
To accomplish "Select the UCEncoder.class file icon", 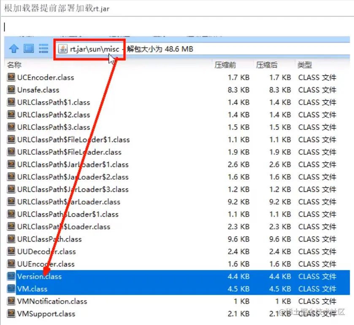I will point(11,77).
